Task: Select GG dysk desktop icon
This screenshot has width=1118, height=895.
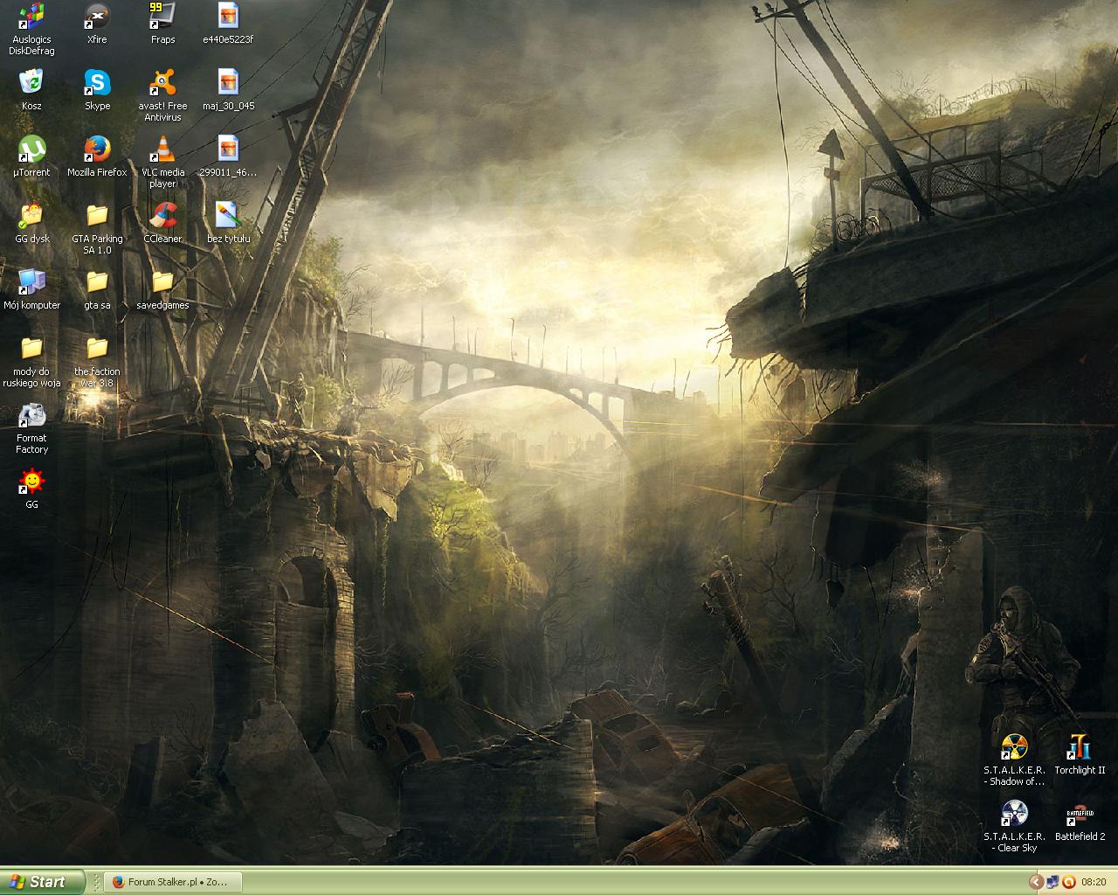Action: pos(31,223)
